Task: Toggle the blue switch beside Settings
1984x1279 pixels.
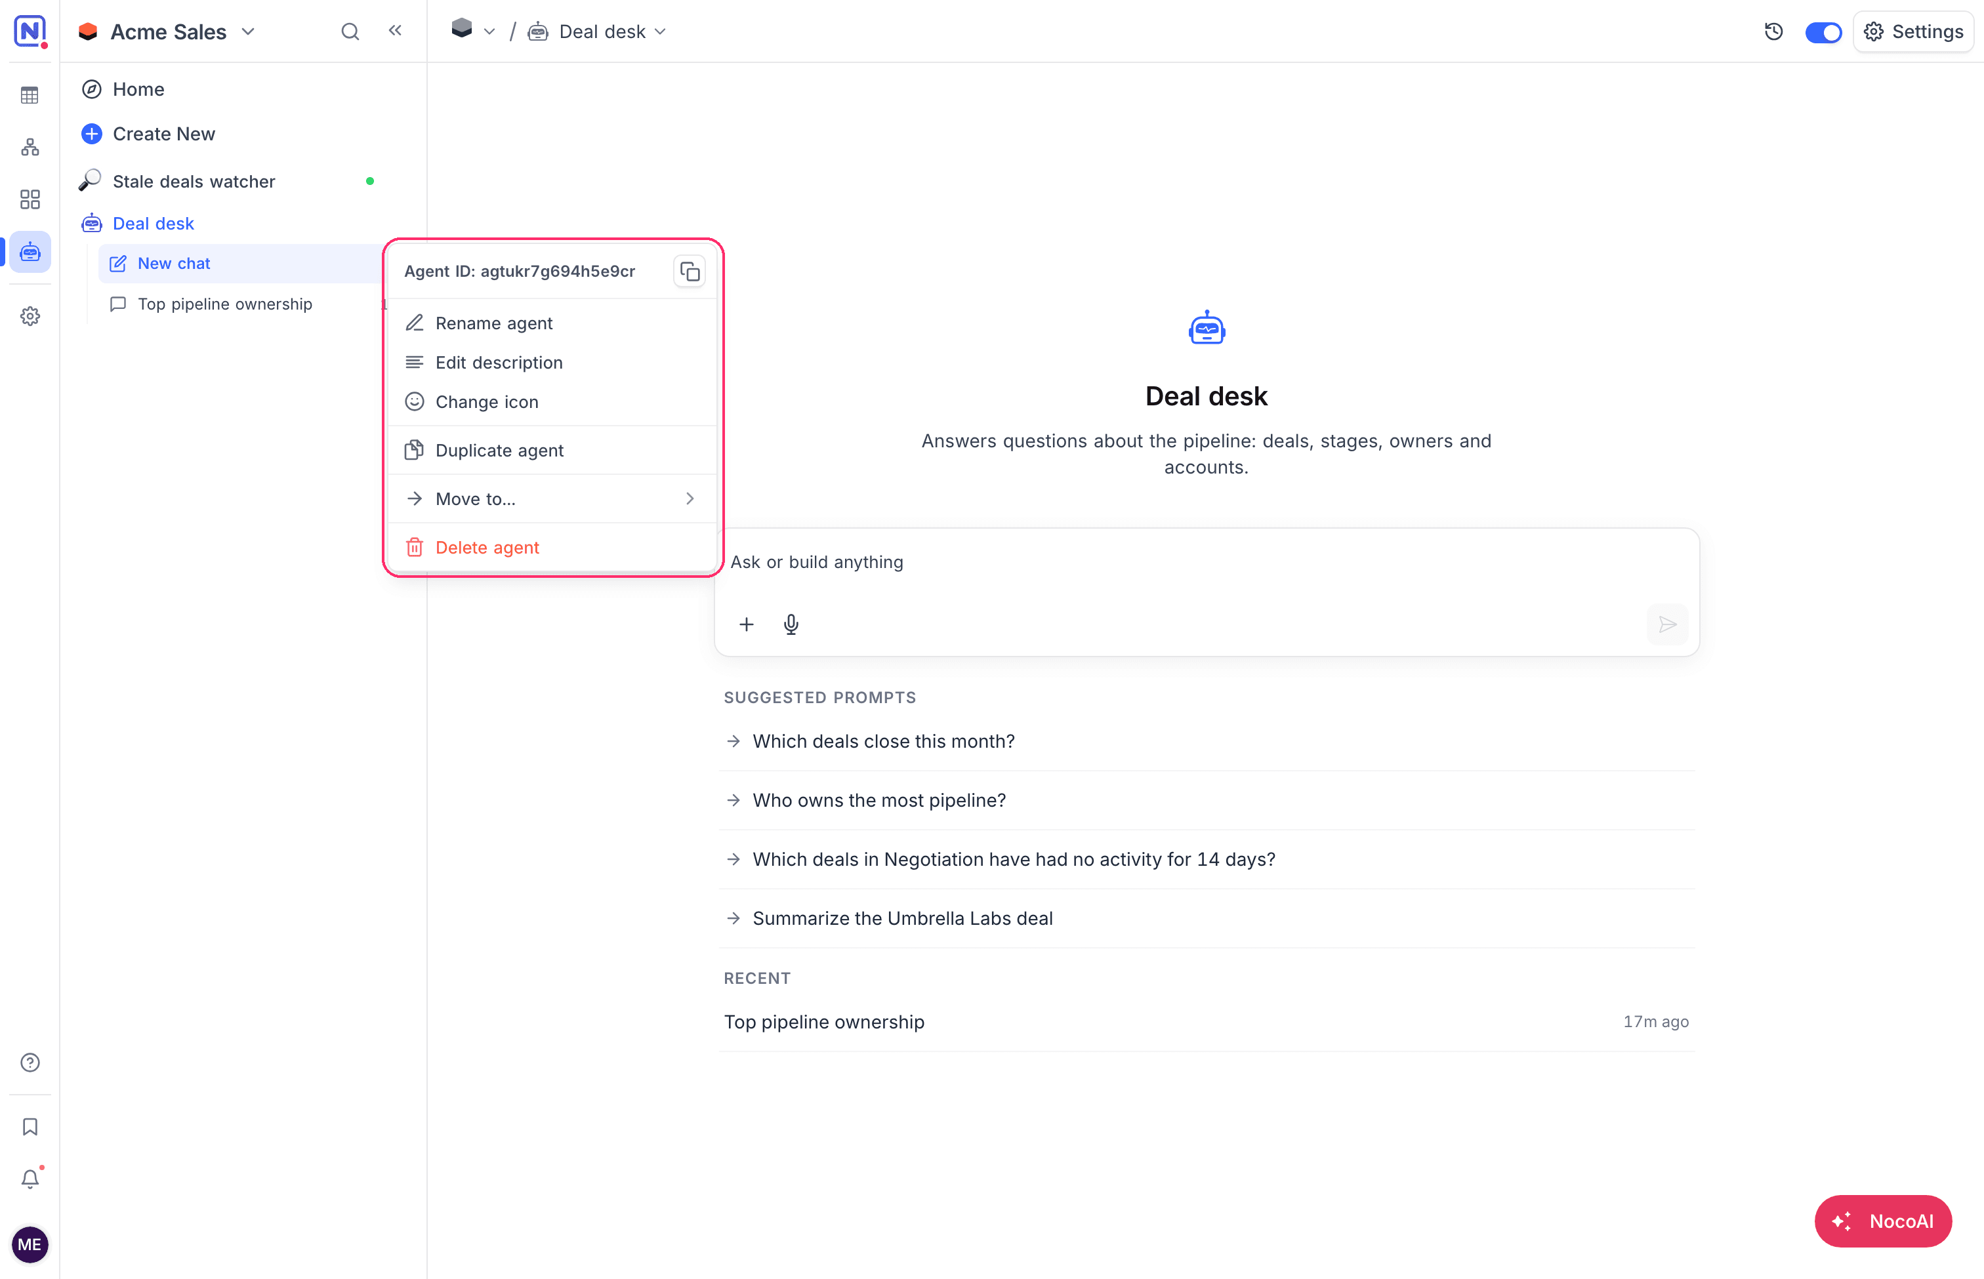Action: (1823, 32)
